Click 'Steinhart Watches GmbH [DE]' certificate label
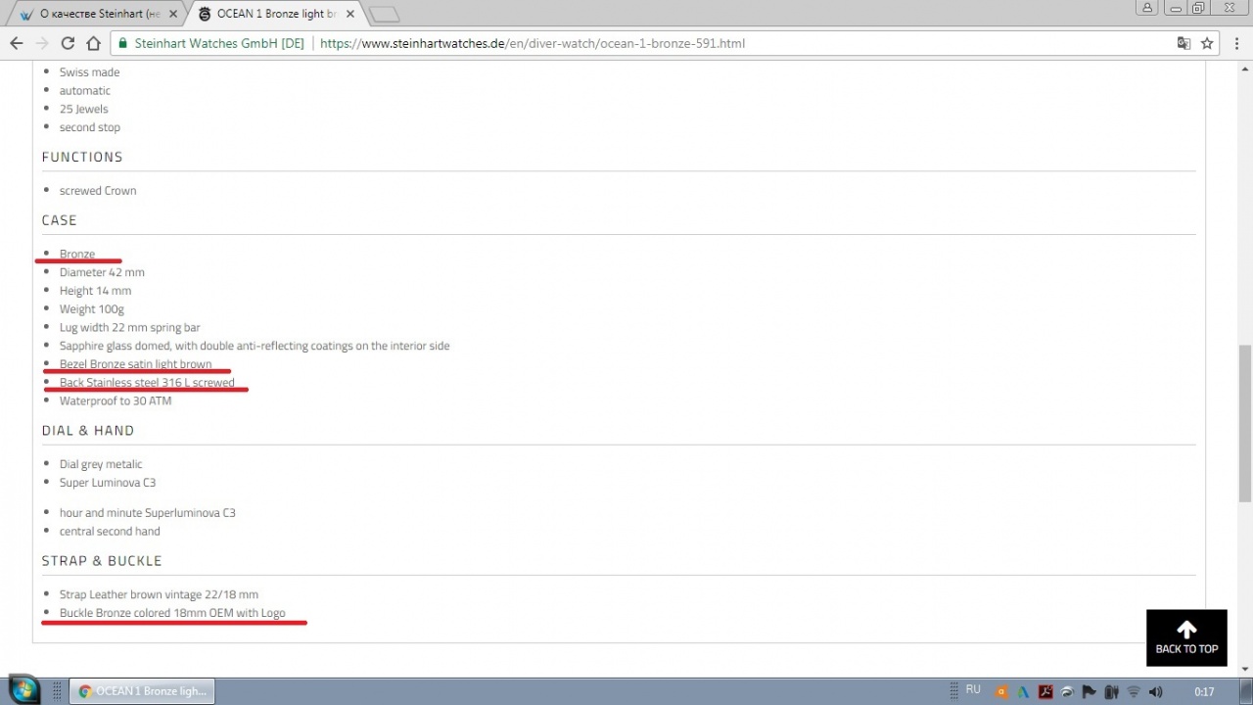The height and width of the screenshot is (705, 1253). click(219, 43)
